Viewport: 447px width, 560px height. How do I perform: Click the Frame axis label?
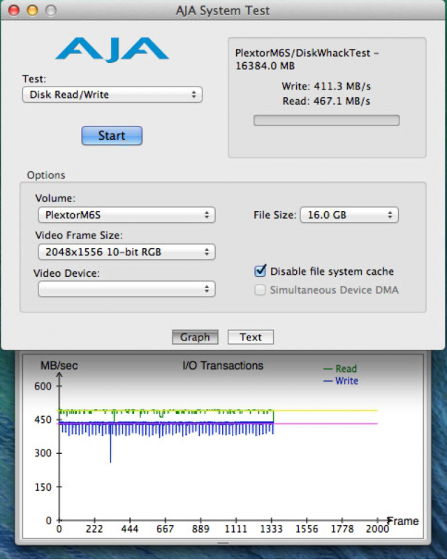tap(403, 521)
